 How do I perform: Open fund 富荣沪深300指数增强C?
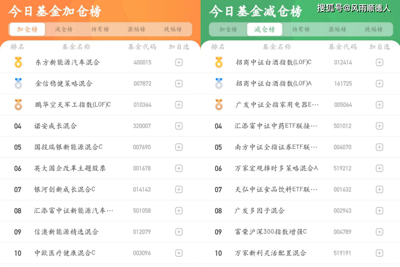pos(271,232)
